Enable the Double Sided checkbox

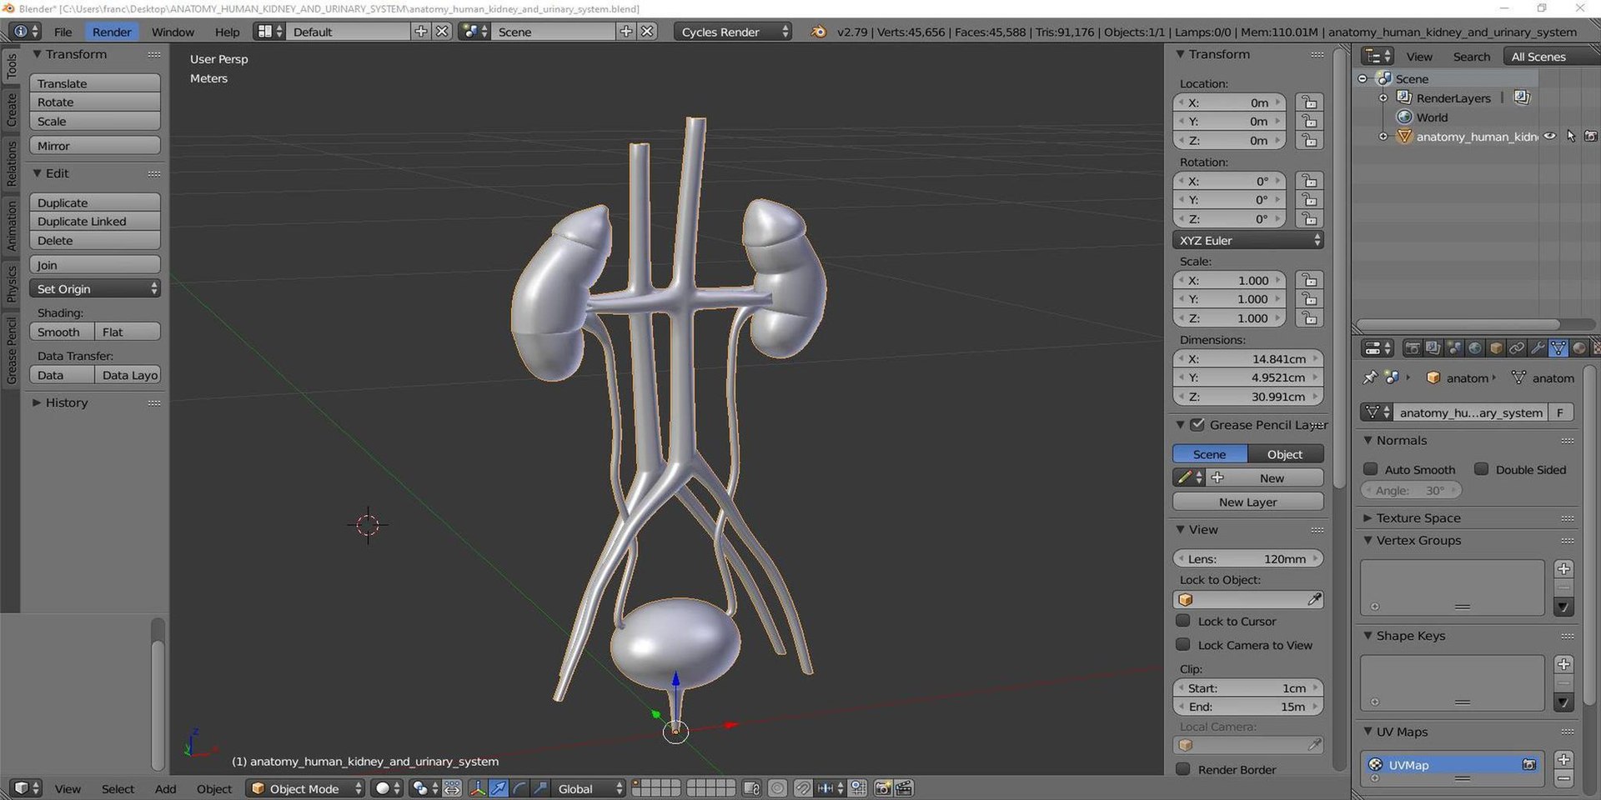(1481, 469)
